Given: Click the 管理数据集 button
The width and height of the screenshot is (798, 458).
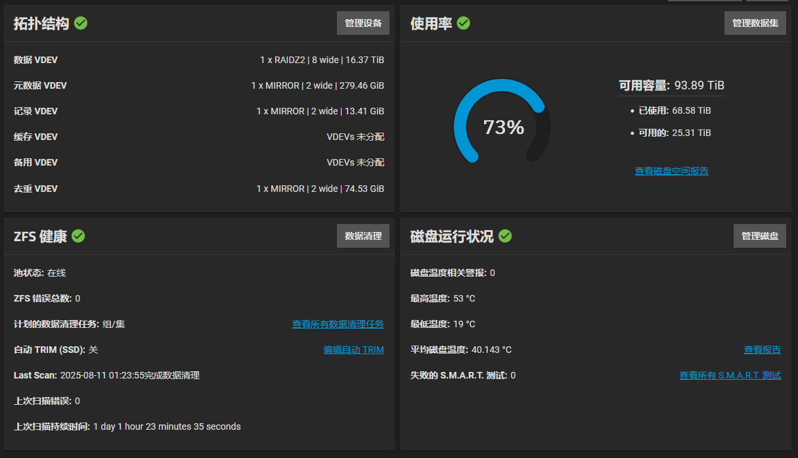Looking at the screenshot, I should click(755, 23).
